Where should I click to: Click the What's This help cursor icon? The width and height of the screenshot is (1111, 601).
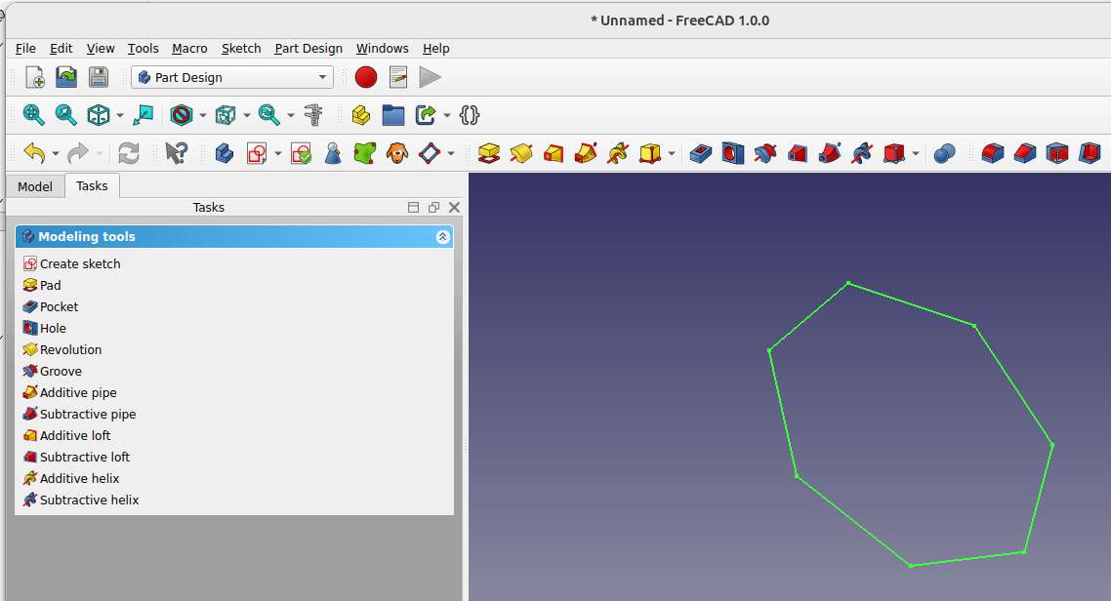176,153
